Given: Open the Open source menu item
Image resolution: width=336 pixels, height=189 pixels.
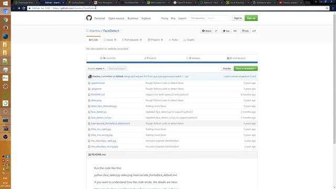Looking at the screenshot, I should (x=116, y=18).
